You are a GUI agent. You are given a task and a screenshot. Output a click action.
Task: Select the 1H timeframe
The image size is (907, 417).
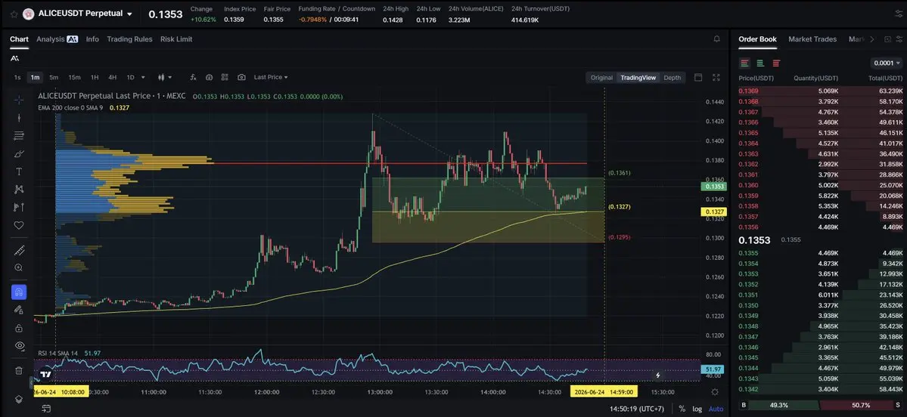pyautogui.click(x=95, y=77)
